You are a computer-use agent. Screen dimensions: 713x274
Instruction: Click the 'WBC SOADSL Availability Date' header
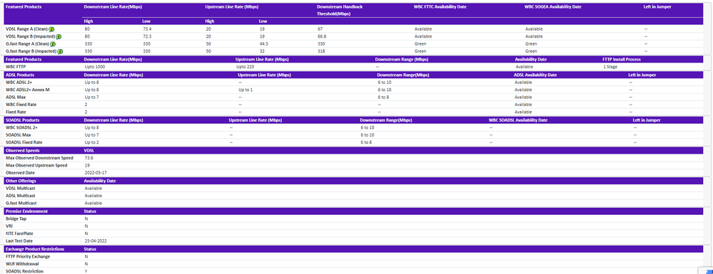(x=518, y=120)
